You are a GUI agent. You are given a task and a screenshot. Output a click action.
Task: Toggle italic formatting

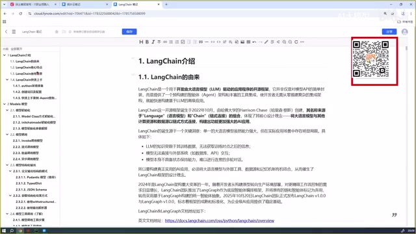153,42
